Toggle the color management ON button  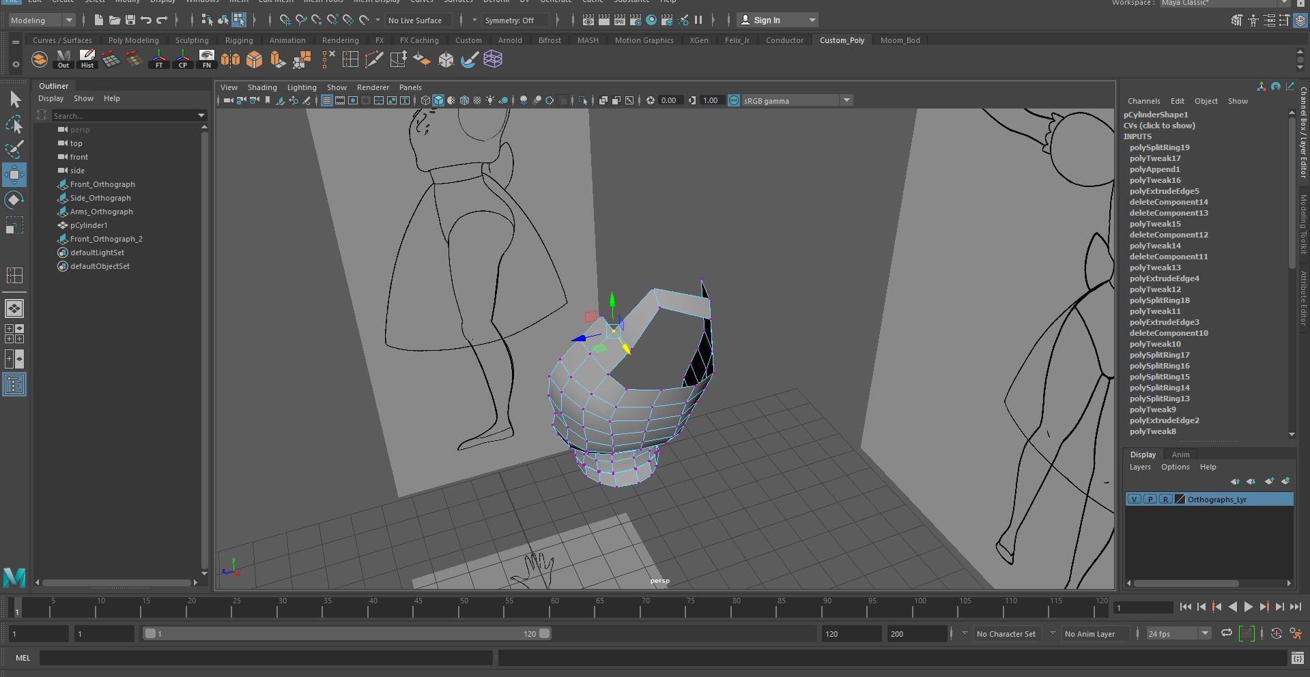734,100
